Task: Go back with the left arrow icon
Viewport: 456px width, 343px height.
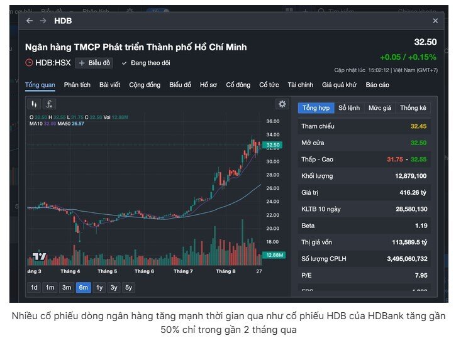Action: (30, 21)
